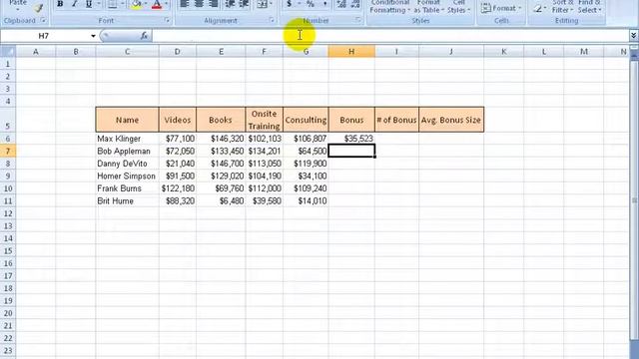
Task: Increase decimal places
Action: (x=341, y=4)
